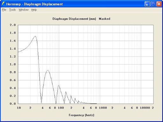The height and width of the screenshot is (122, 163).
Task: Click the second displacement peak near 0.85
Action: (x=48, y=70)
